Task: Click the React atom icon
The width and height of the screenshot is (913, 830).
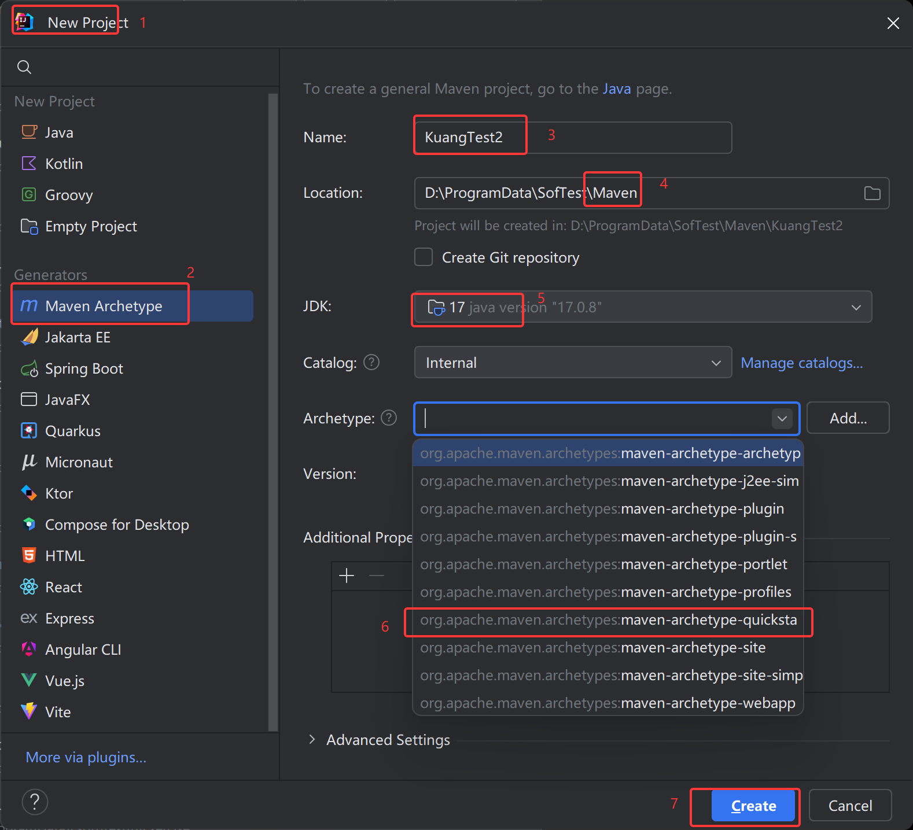Action: [29, 586]
